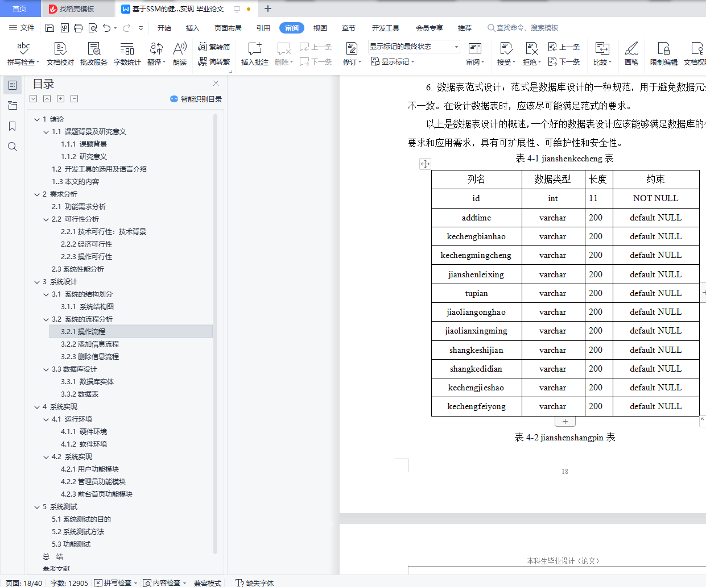Open the 比较 compare documents tool
This screenshot has height=587, width=706.
(602, 54)
